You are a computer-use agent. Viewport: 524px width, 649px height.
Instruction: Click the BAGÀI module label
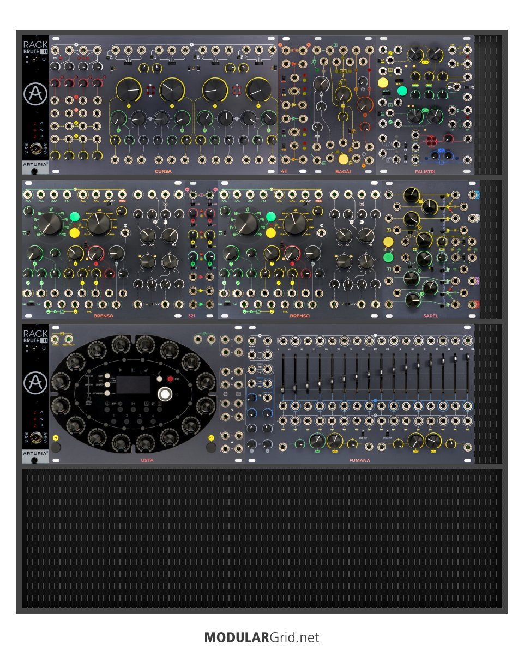(x=343, y=171)
